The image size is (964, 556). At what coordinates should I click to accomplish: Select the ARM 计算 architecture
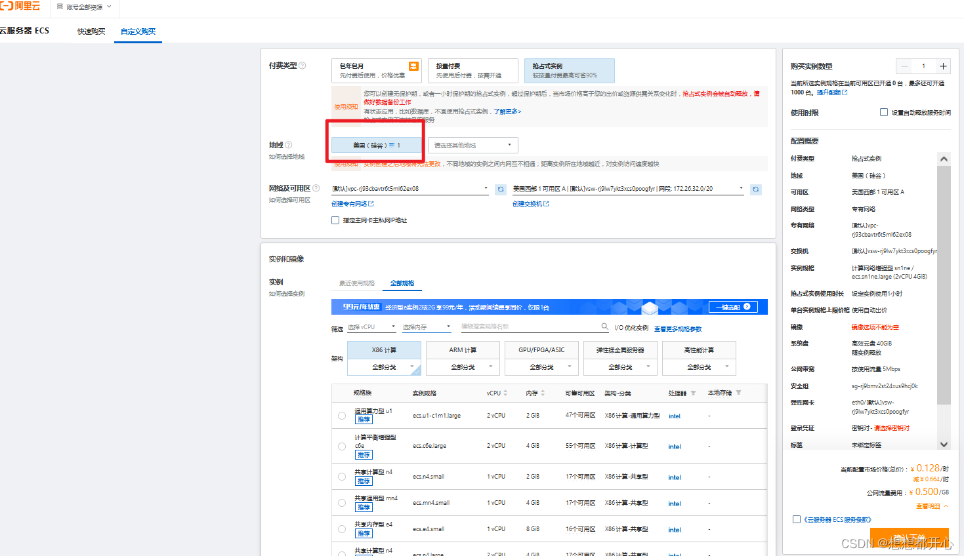click(x=463, y=350)
